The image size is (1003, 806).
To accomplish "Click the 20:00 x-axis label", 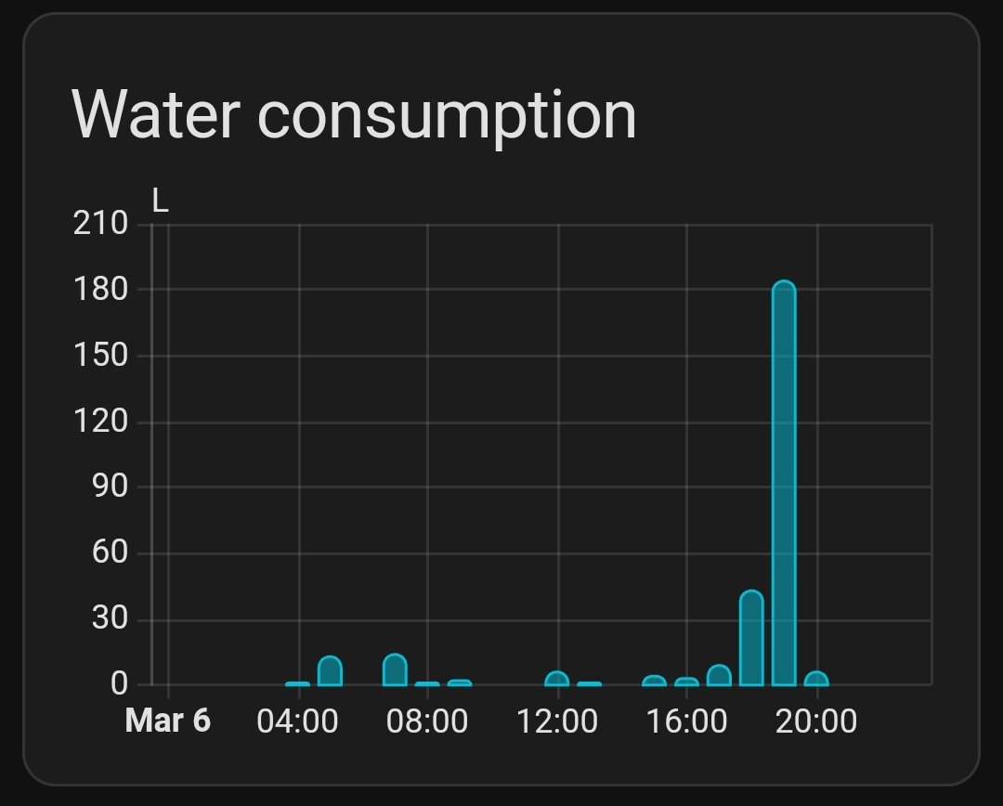I will [x=817, y=721].
